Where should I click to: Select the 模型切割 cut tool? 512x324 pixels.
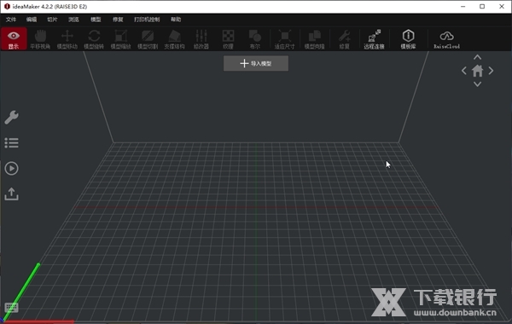[x=148, y=39]
